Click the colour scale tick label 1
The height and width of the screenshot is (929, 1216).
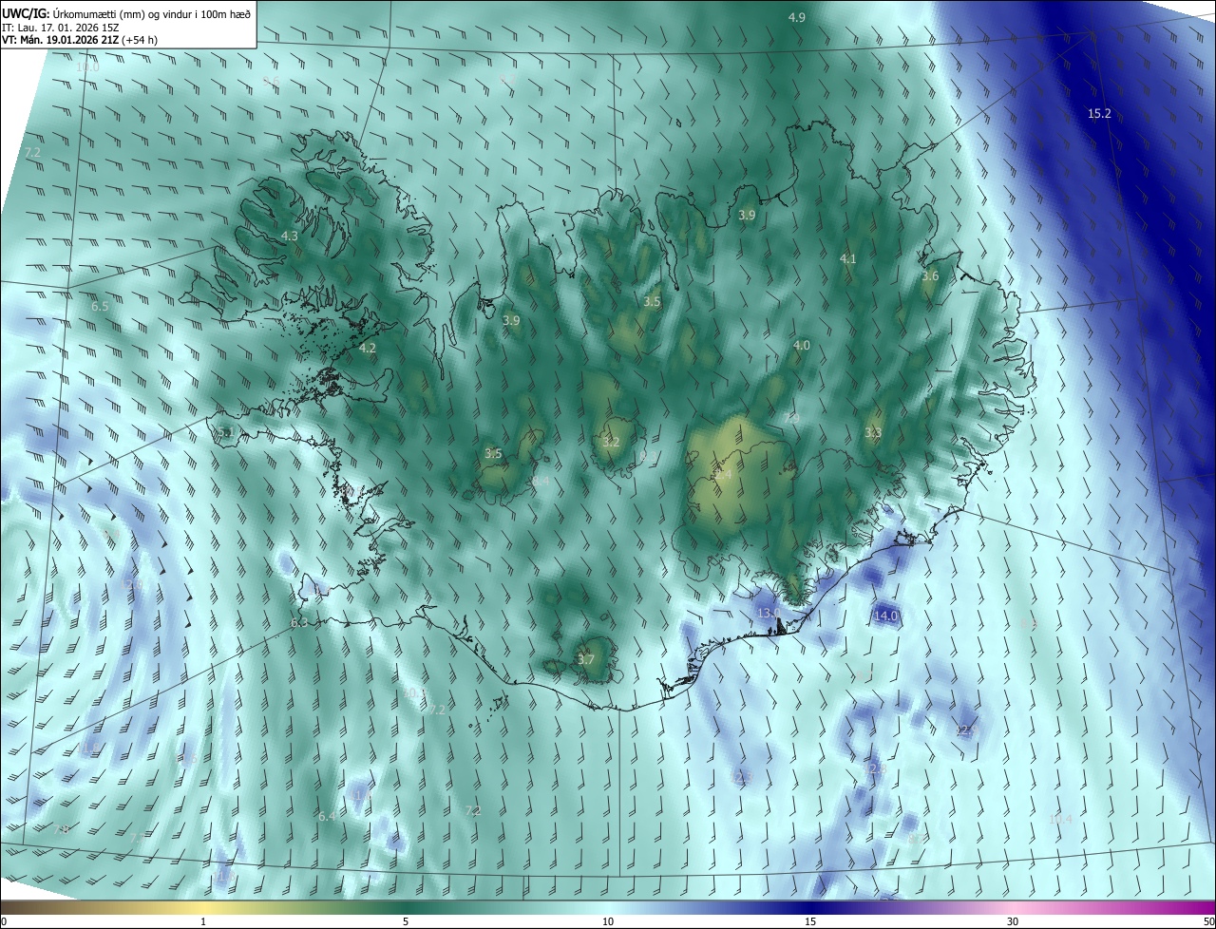coord(203,921)
